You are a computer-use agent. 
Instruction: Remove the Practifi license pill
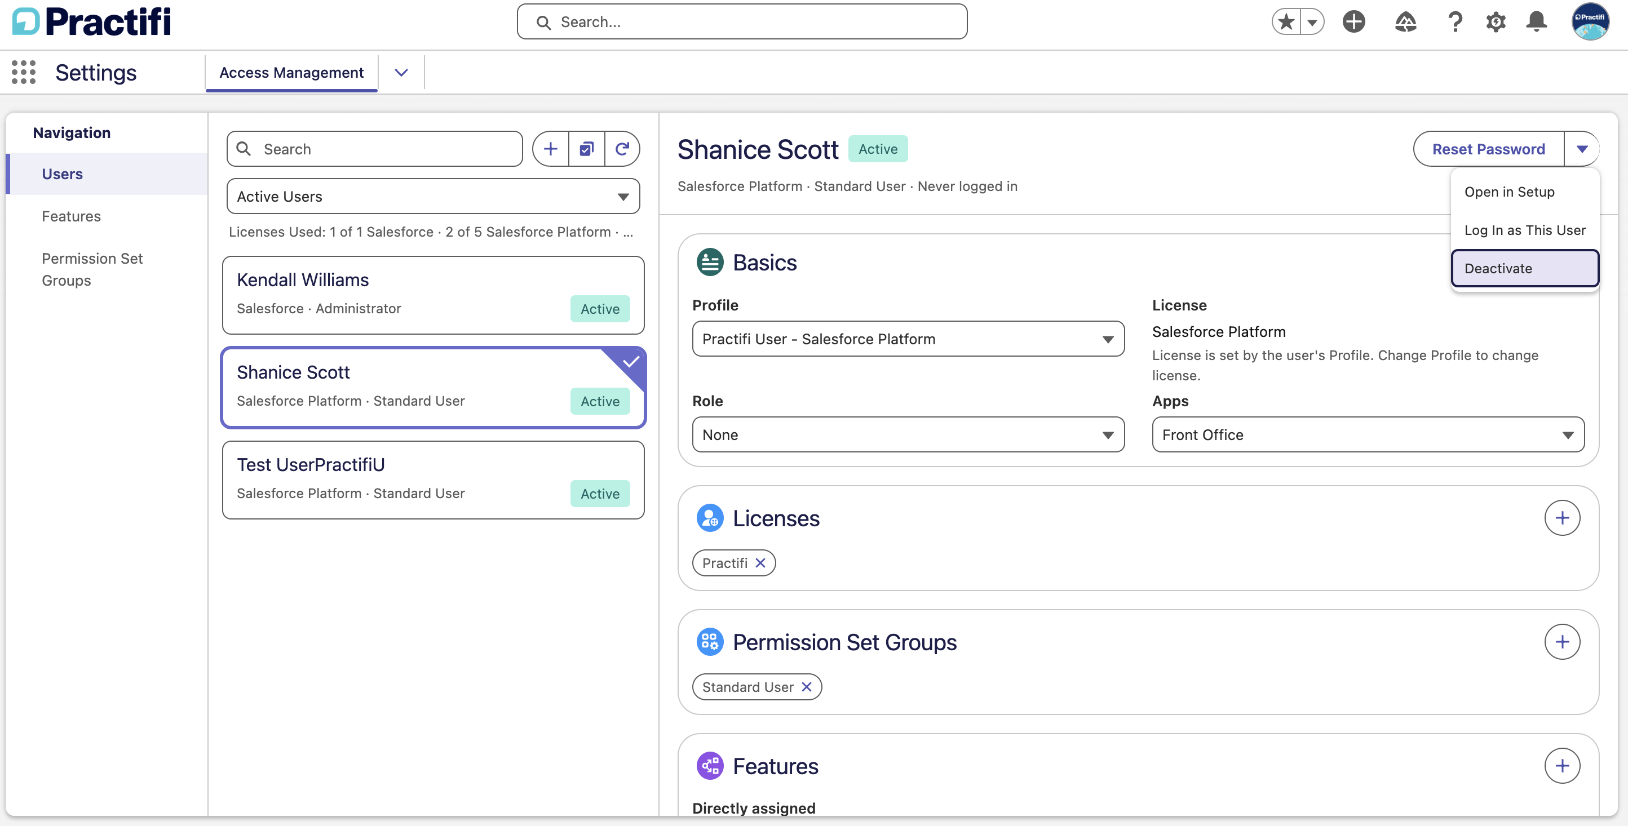click(760, 563)
